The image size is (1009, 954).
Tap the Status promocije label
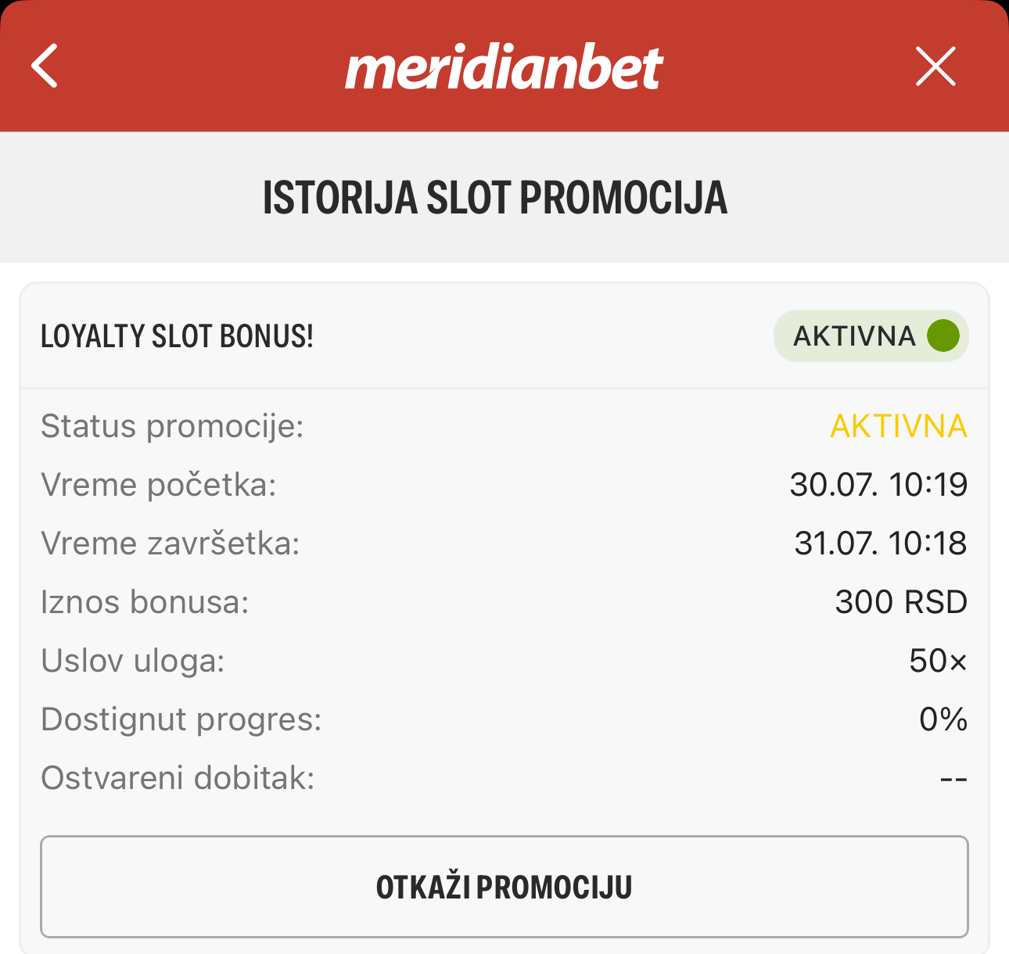172,427
